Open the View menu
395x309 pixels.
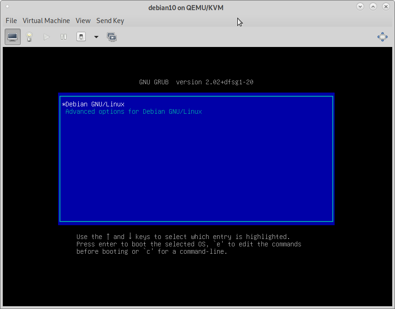click(x=83, y=21)
